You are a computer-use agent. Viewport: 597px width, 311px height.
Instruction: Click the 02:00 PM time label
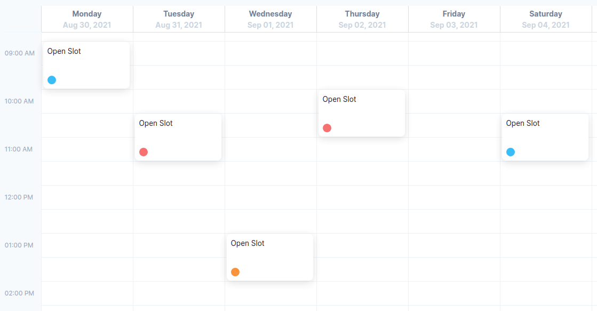(20, 293)
